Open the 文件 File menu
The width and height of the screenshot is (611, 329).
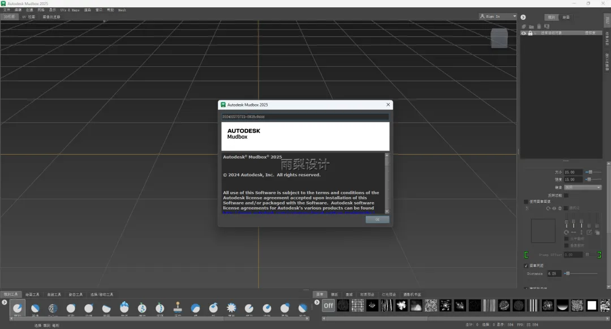7,10
